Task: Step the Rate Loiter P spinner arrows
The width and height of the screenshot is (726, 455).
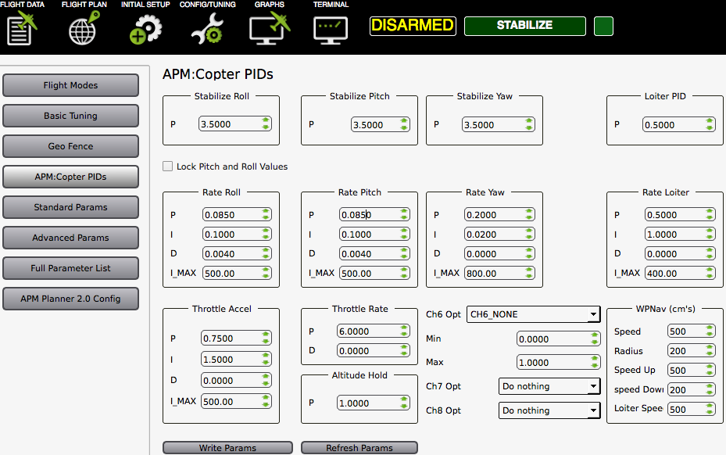Action: (x=710, y=214)
